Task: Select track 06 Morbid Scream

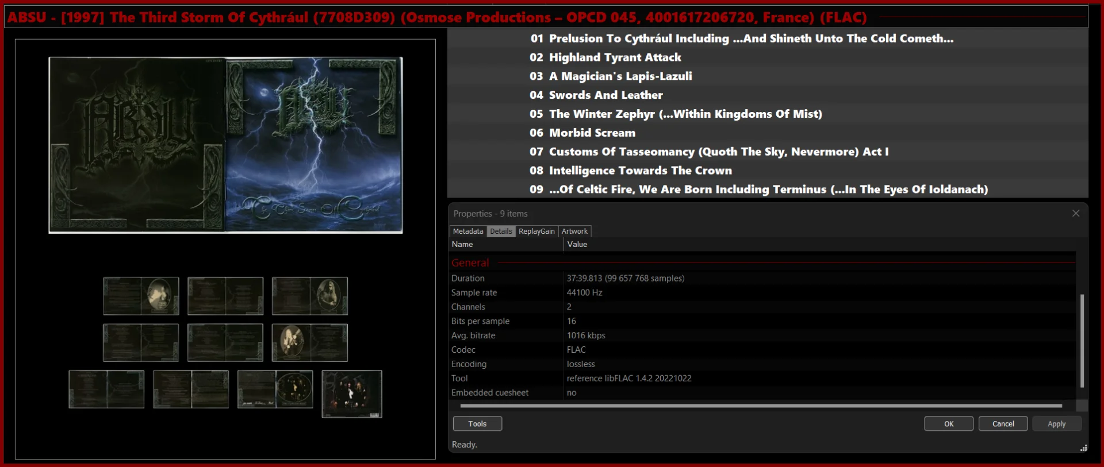Action: [768, 133]
